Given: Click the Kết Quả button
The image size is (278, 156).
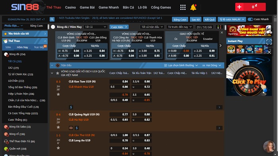Looking at the screenshot, I should coord(210,19).
